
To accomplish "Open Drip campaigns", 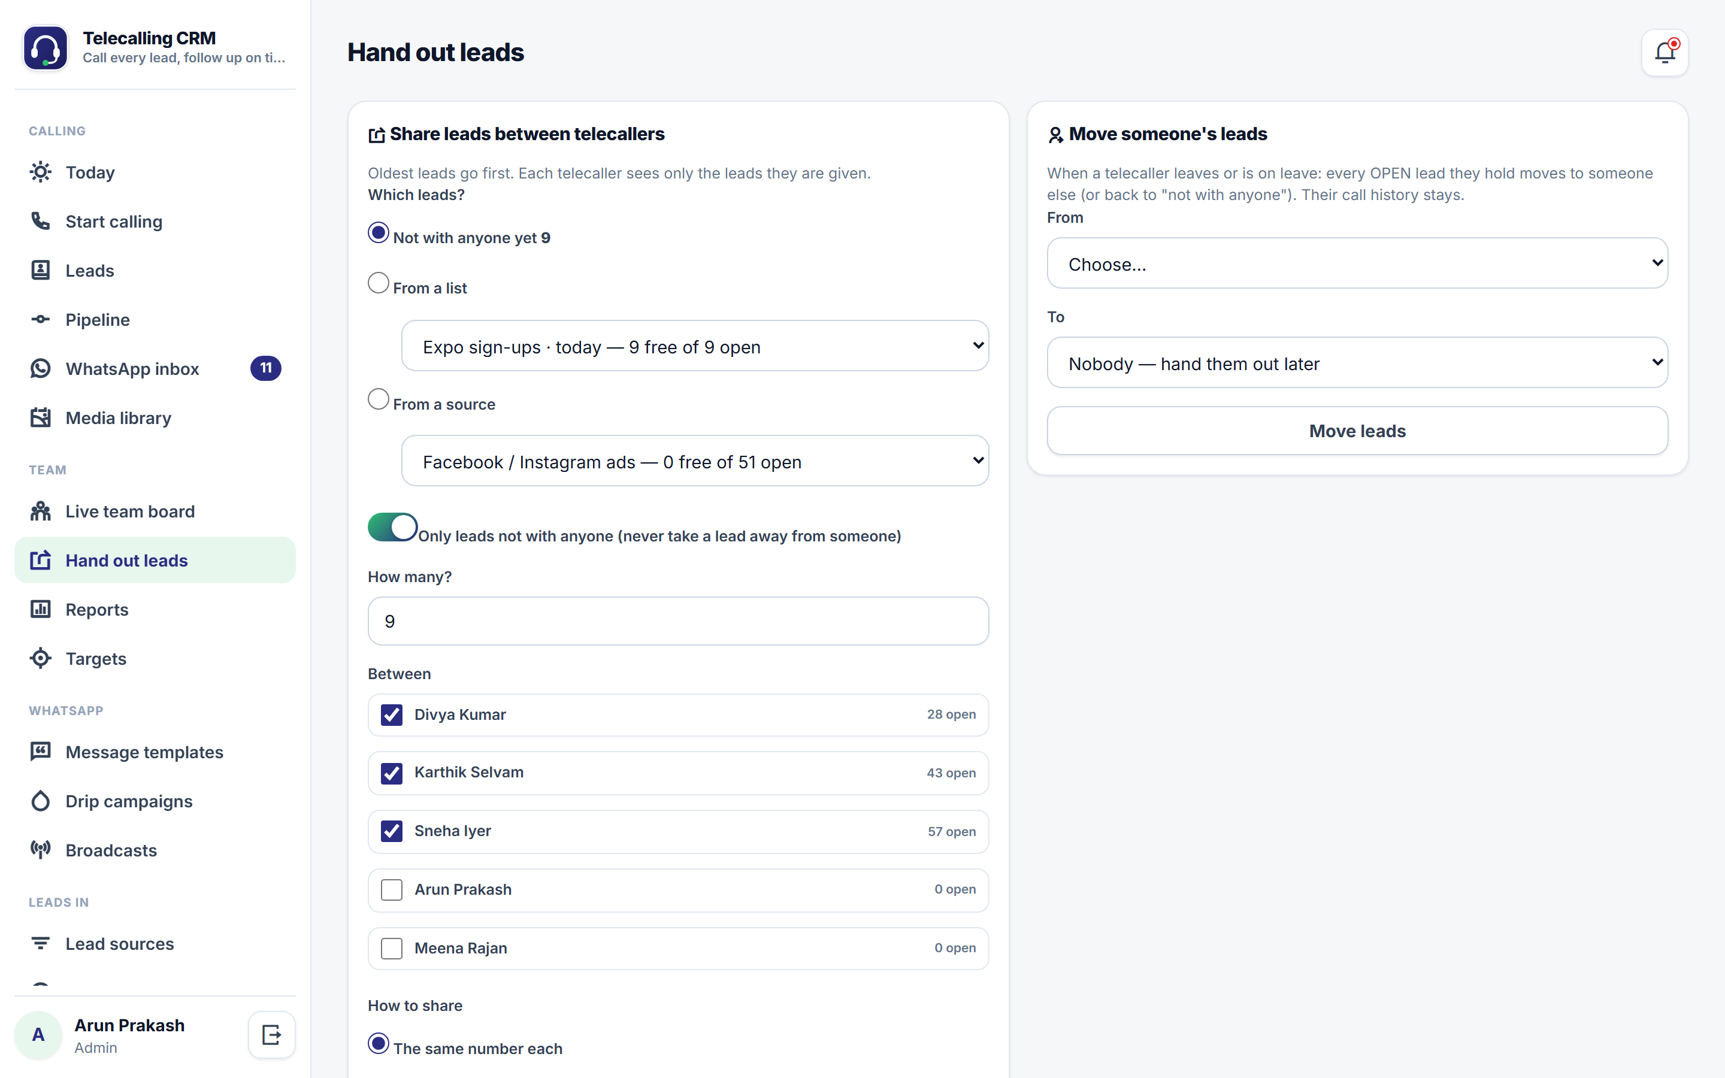I will (155, 801).
